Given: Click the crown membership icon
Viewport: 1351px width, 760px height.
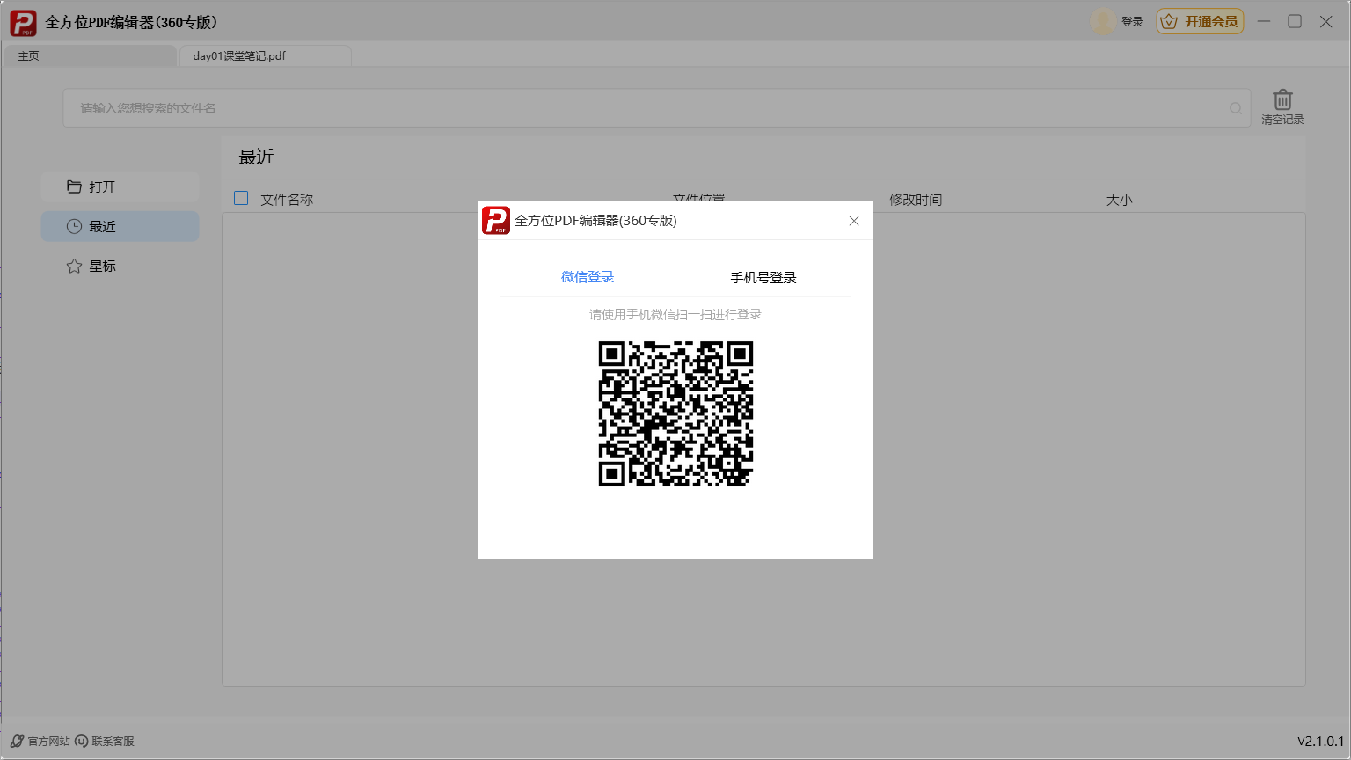Looking at the screenshot, I should (1169, 22).
